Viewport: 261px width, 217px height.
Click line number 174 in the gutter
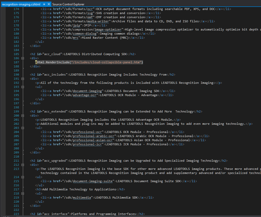click(x=16, y=9)
